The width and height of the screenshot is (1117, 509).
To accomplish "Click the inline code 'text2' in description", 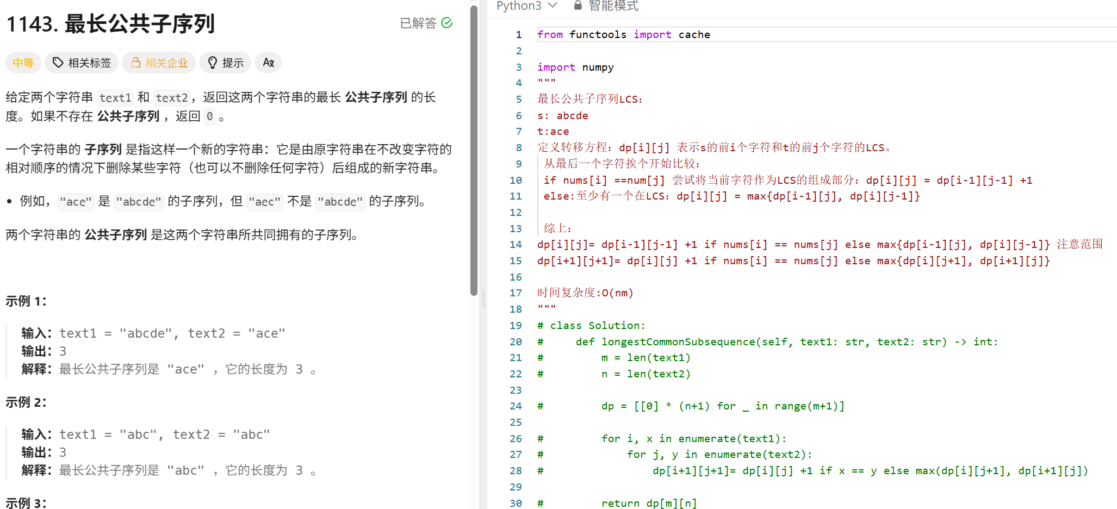I will [172, 97].
